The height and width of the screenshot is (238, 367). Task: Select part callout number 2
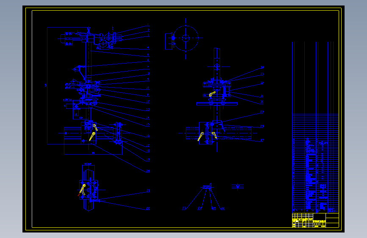pos(148,30)
